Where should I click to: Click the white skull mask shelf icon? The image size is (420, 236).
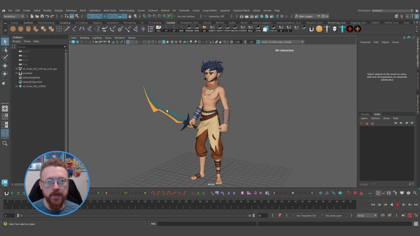pos(335,29)
